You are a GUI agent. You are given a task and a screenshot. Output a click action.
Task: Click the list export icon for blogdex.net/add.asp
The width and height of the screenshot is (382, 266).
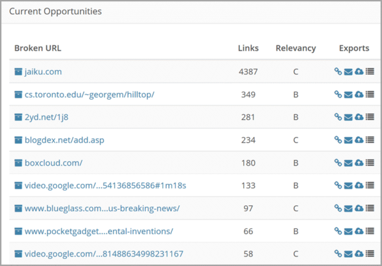click(x=370, y=140)
